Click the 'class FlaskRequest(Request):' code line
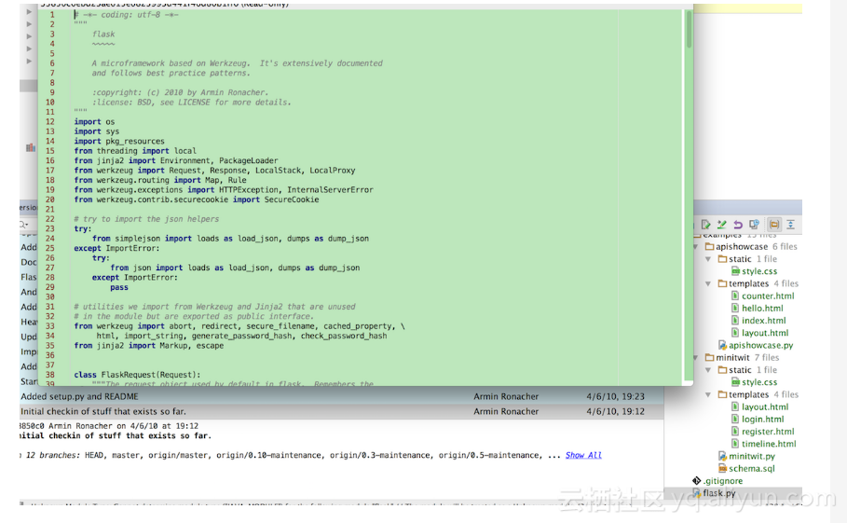The width and height of the screenshot is (847, 523). 137,375
